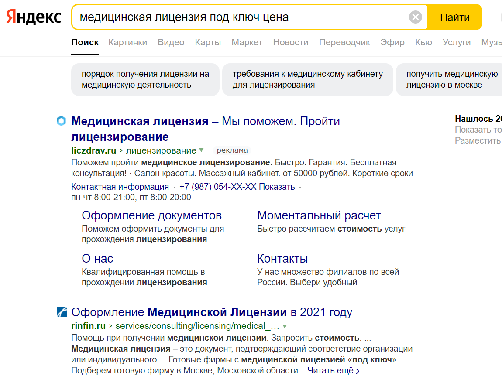This screenshot has height=376, width=502.
Task: Select the Новости tab
Action: [x=290, y=42]
